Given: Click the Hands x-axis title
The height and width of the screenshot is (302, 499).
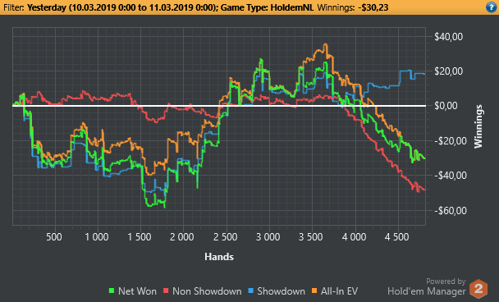Looking at the screenshot, I should (x=219, y=257).
